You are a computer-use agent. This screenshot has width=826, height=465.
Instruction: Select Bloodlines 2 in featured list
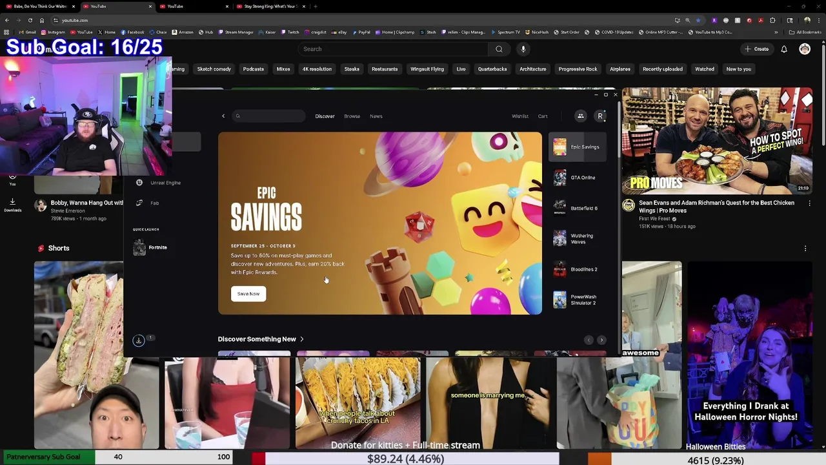(x=578, y=269)
